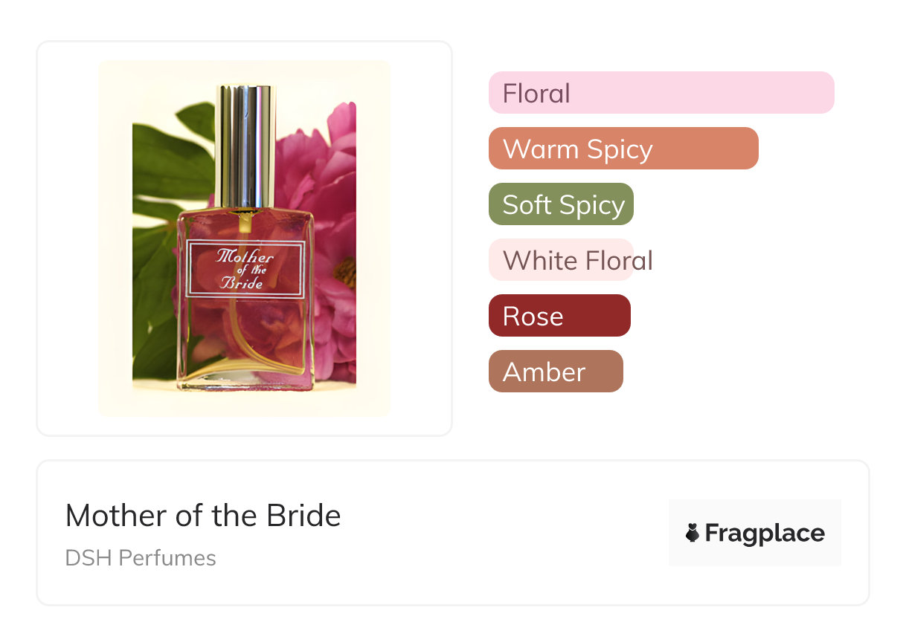Click the green Soft Spicy accord
This screenshot has height=642, width=906.
click(x=561, y=204)
